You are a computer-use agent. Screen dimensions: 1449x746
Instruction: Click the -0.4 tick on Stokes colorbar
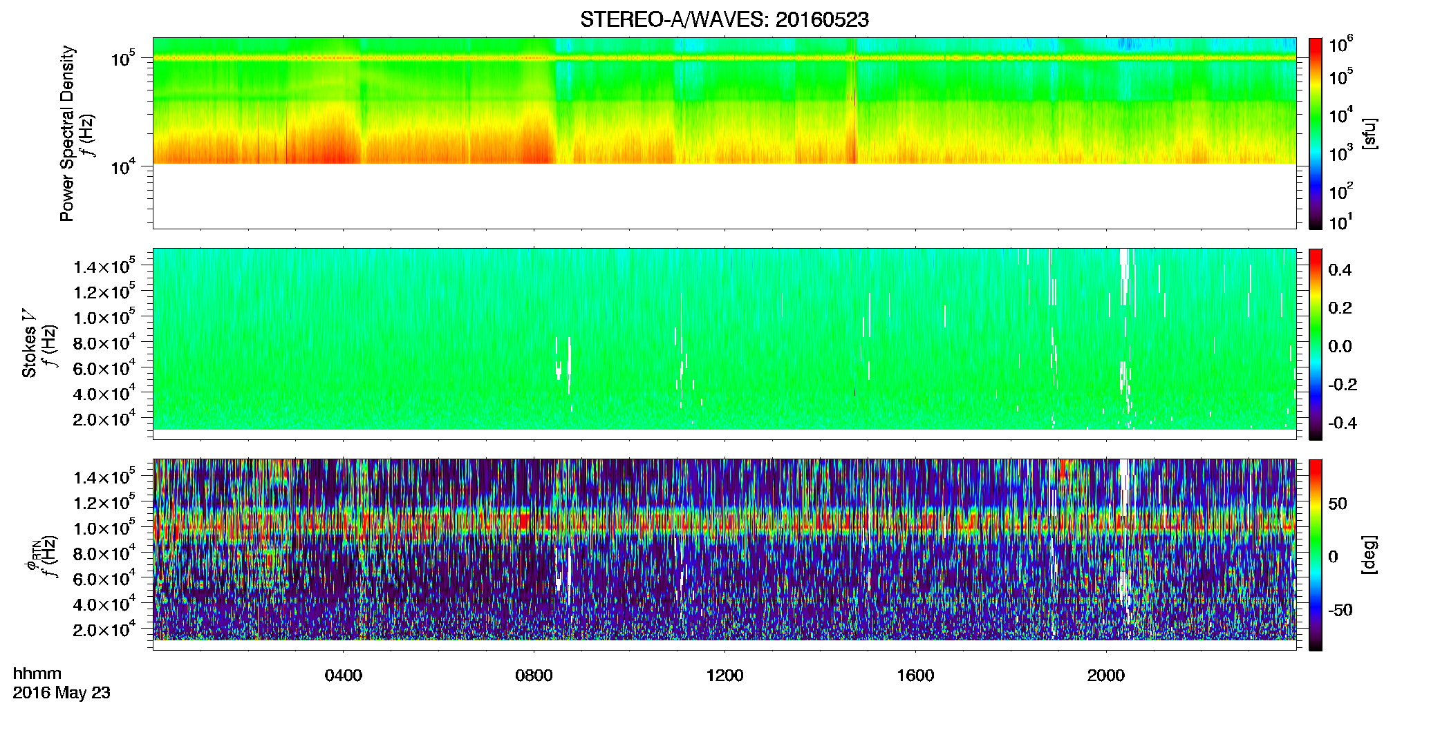click(x=1342, y=423)
